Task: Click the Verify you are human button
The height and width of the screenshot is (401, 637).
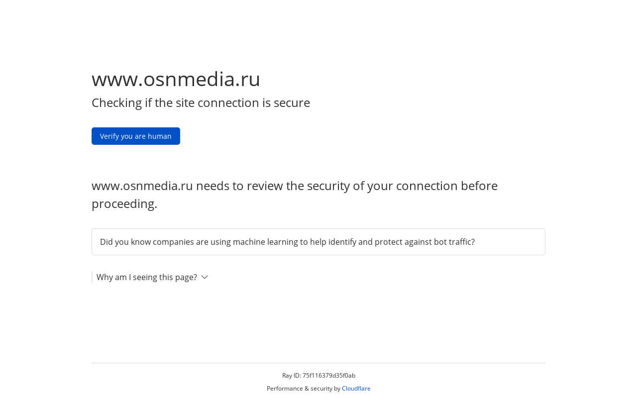Action: [135, 136]
